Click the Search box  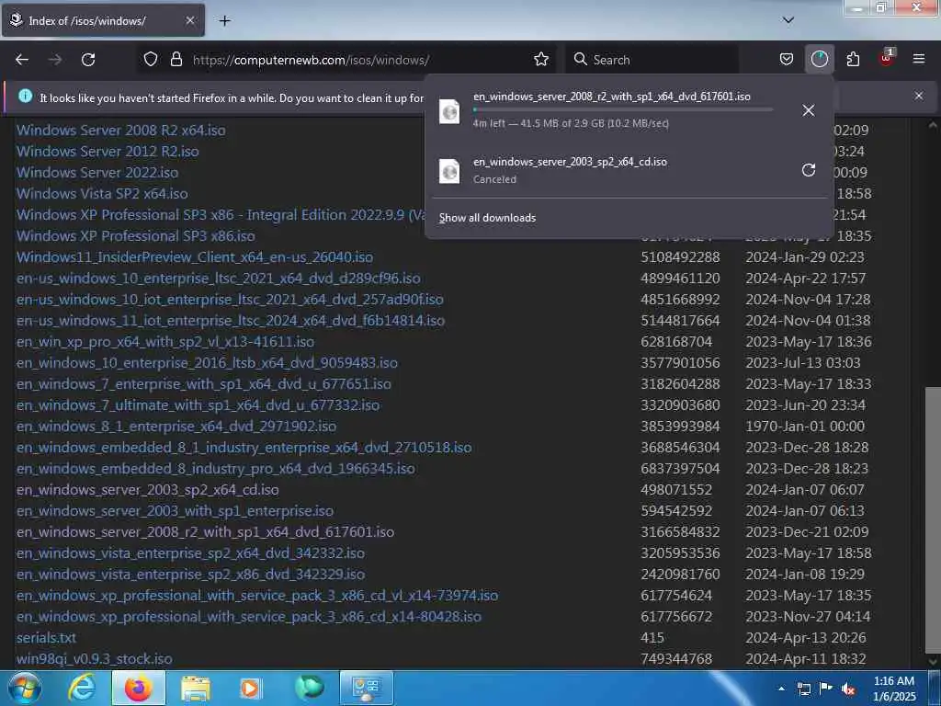tap(652, 60)
